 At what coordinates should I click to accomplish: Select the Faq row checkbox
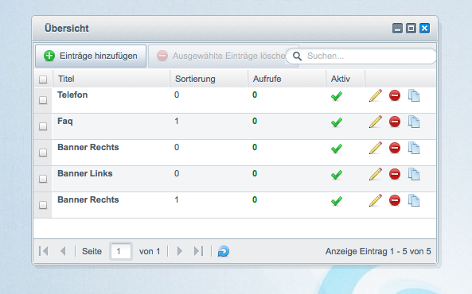(43, 126)
